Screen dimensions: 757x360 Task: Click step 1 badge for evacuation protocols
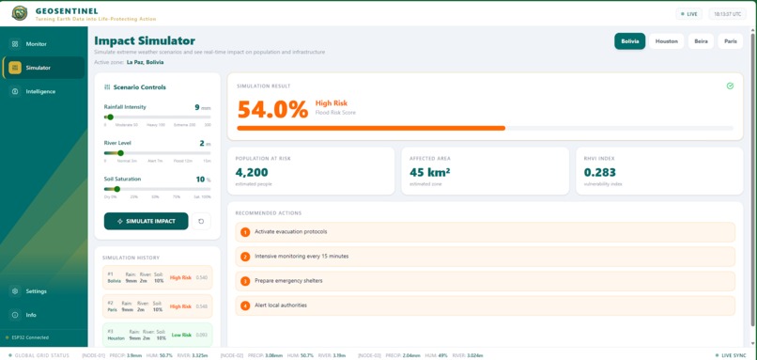point(245,232)
